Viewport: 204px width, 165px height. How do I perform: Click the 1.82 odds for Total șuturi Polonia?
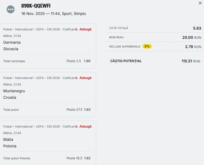pos(87,158)
